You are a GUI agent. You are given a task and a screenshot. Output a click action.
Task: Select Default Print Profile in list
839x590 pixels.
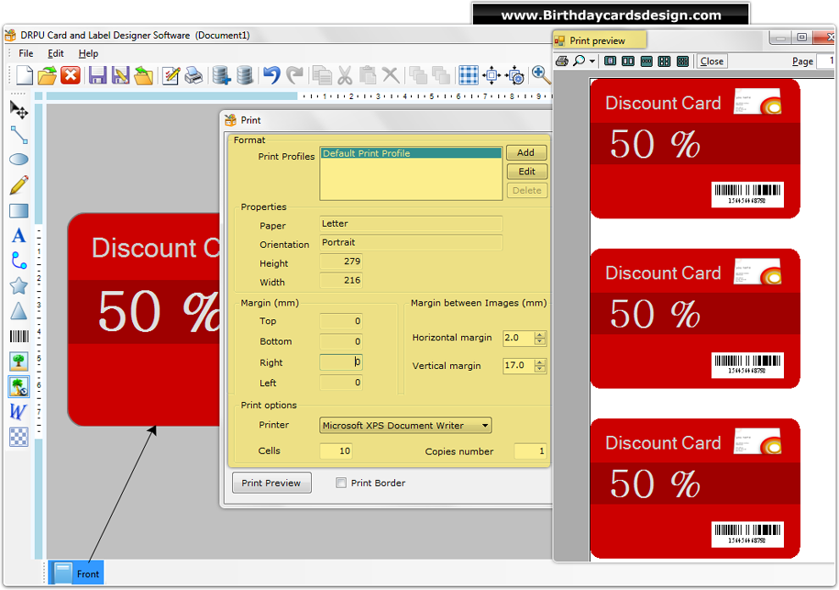click(411, 153)
